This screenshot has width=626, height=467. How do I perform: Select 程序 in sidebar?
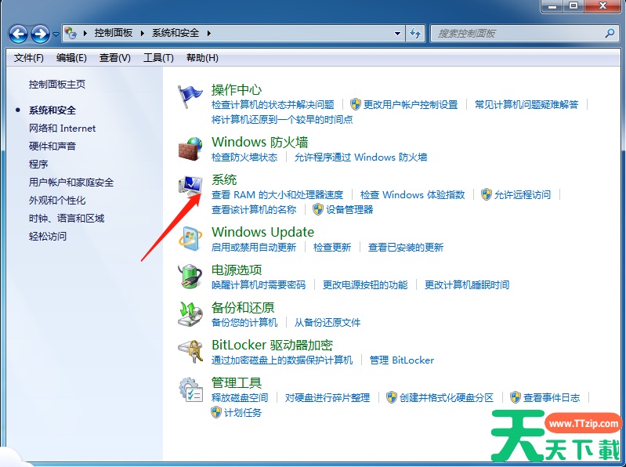(x=38, y=164)
